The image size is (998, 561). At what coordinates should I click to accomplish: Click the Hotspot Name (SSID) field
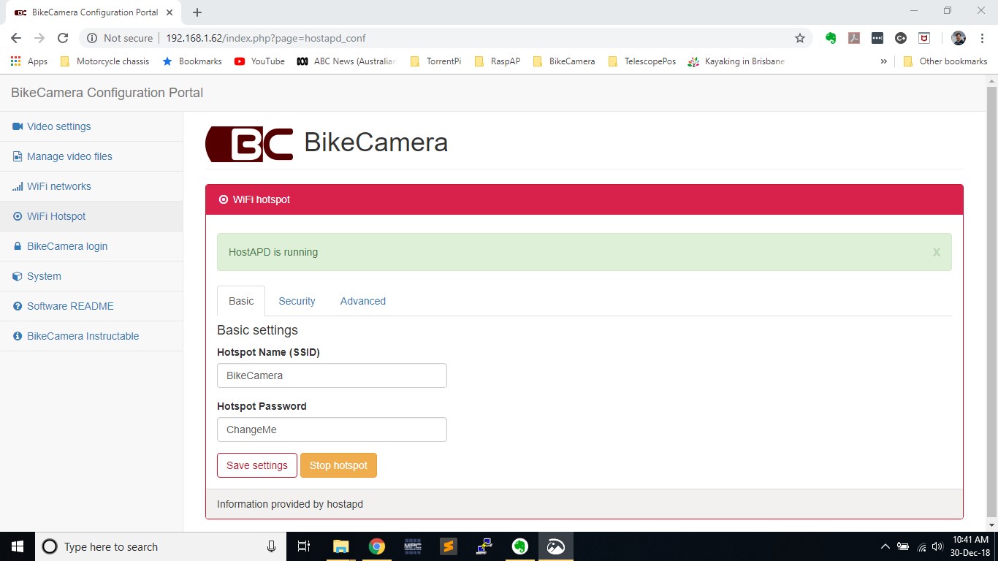pyautogui.click(x=332, y=375)
